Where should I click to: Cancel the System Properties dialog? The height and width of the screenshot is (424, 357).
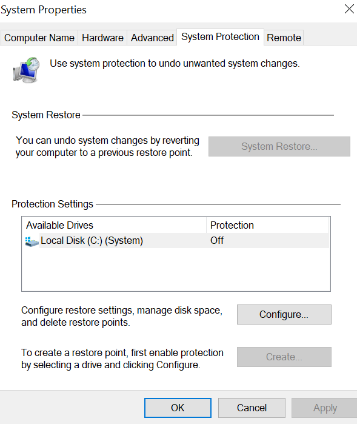click(252, 408)
